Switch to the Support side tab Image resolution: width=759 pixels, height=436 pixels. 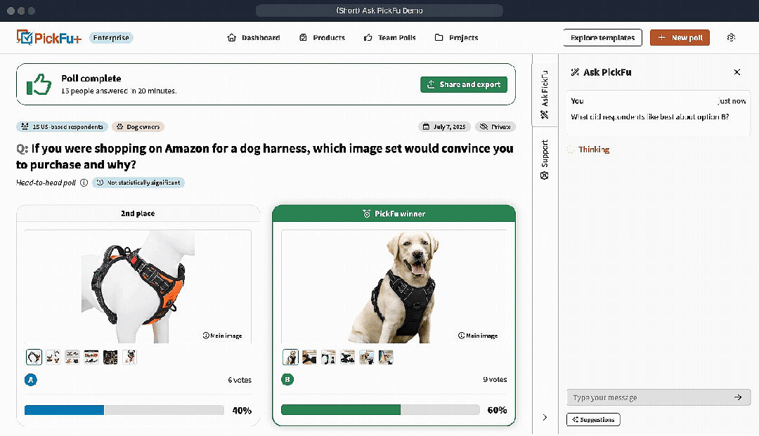pyautogui.click(x=545, y=159)
